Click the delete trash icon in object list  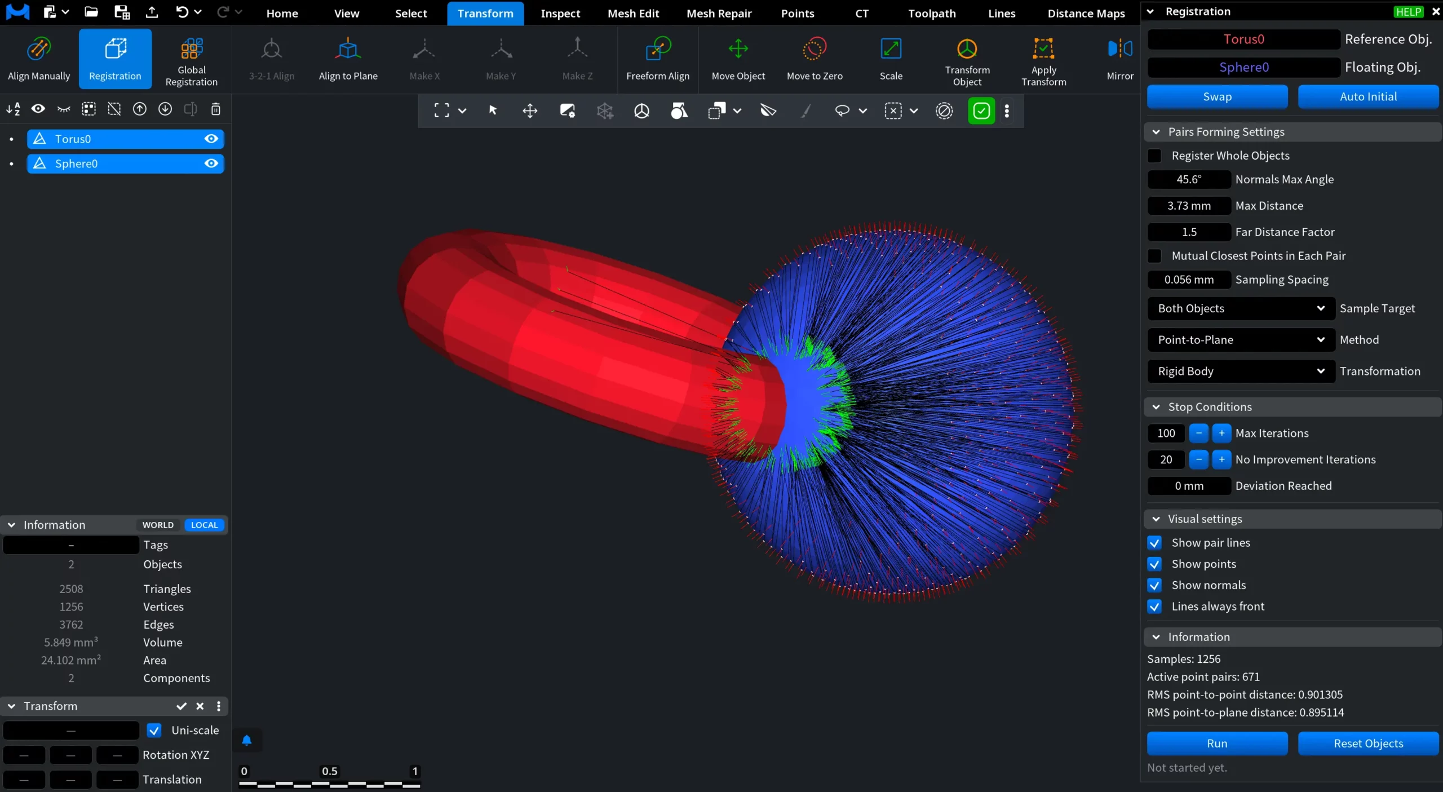click(215, 109)
